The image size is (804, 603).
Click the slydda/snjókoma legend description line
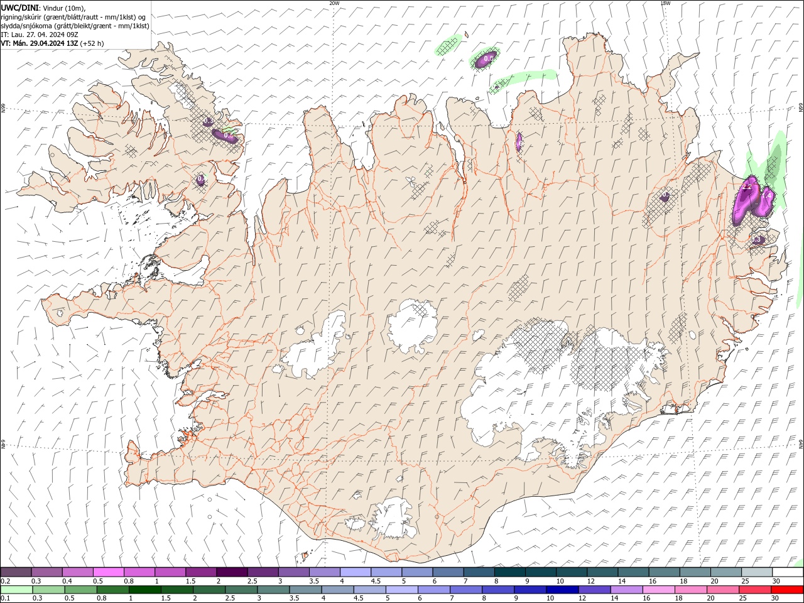click(x=75, y=26)
